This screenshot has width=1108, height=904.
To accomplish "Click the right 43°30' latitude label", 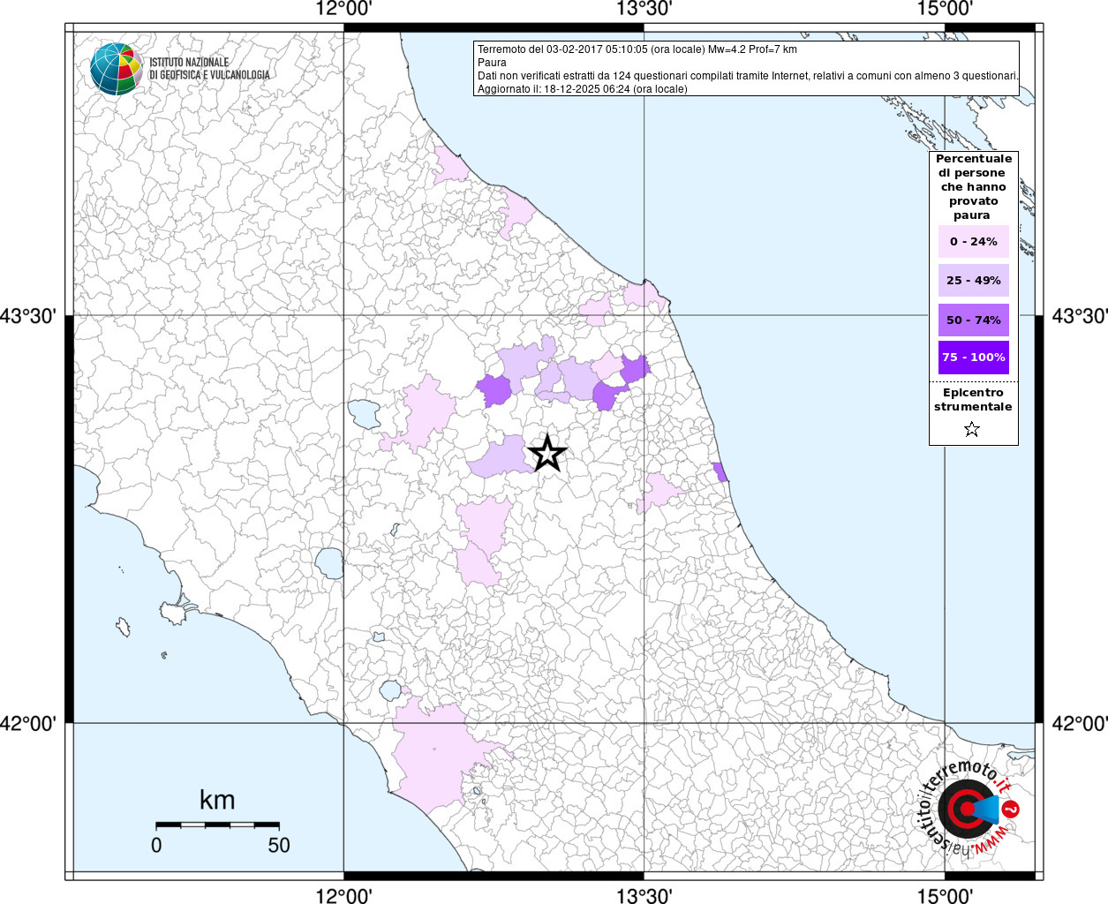I will pyautogui.click(x=1079, y=315).
